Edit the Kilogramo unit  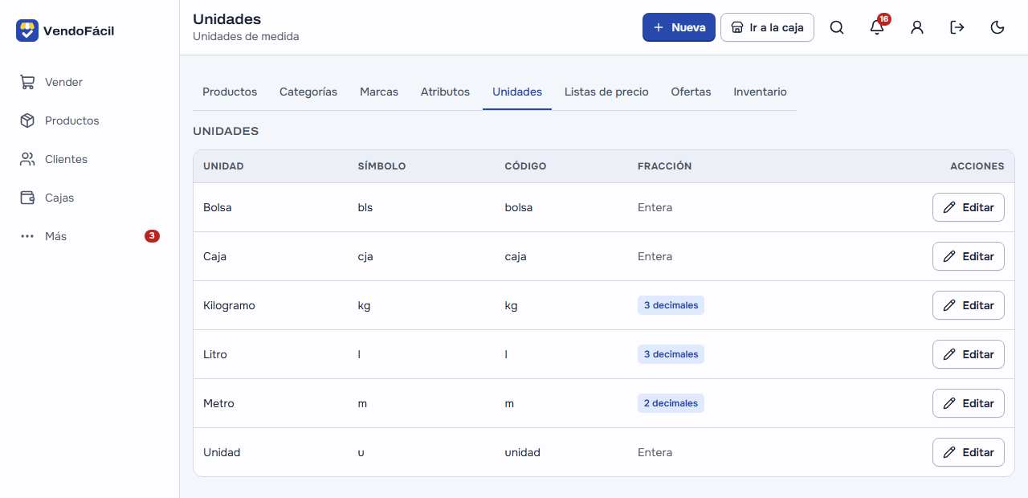click(x=968, y=305)
